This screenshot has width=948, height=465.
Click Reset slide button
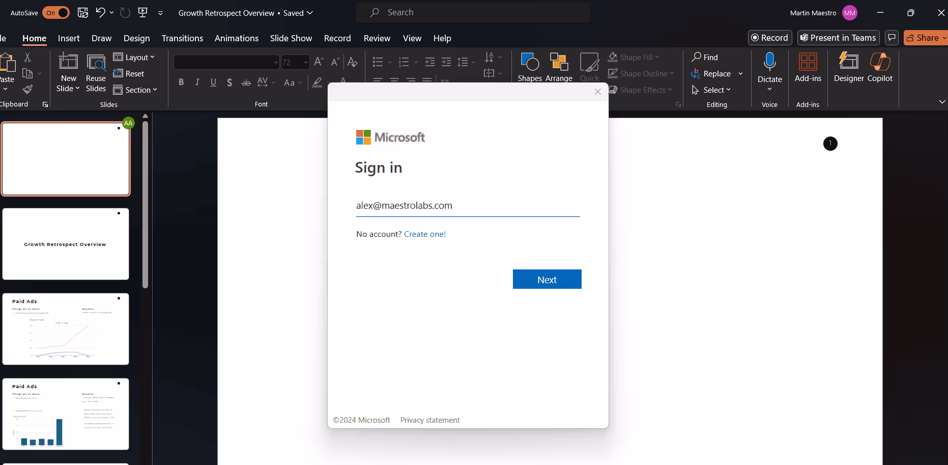coord(129,73)
